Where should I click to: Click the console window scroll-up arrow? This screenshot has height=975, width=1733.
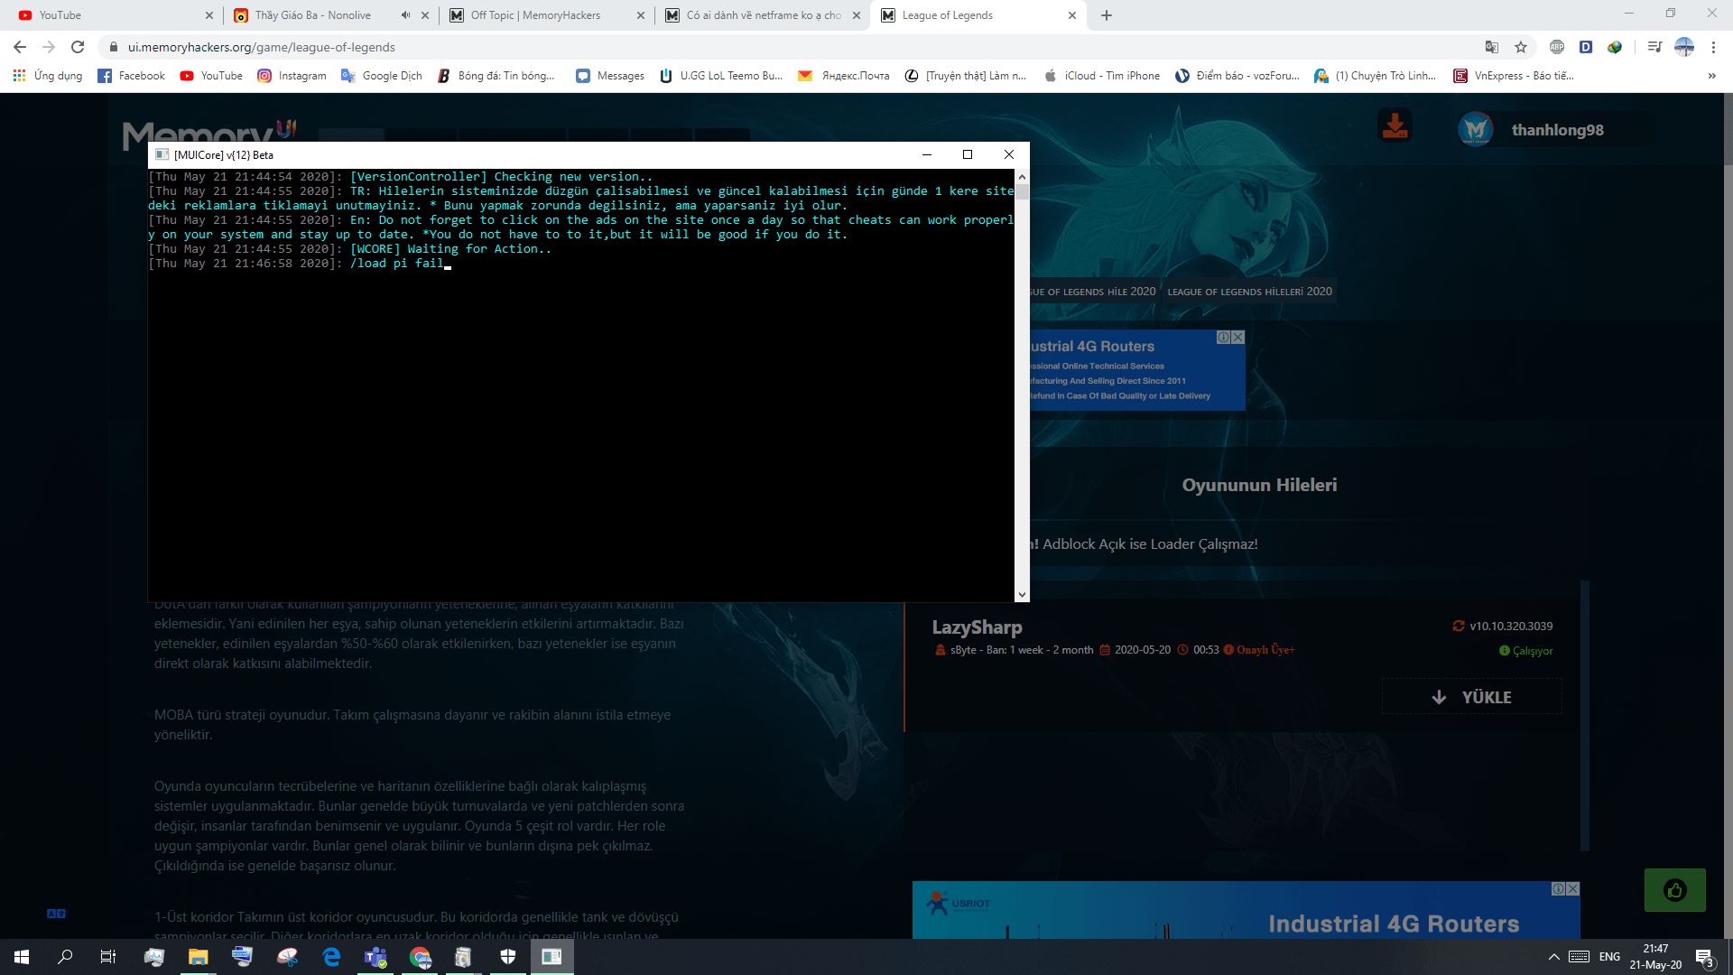(1022, 177)
